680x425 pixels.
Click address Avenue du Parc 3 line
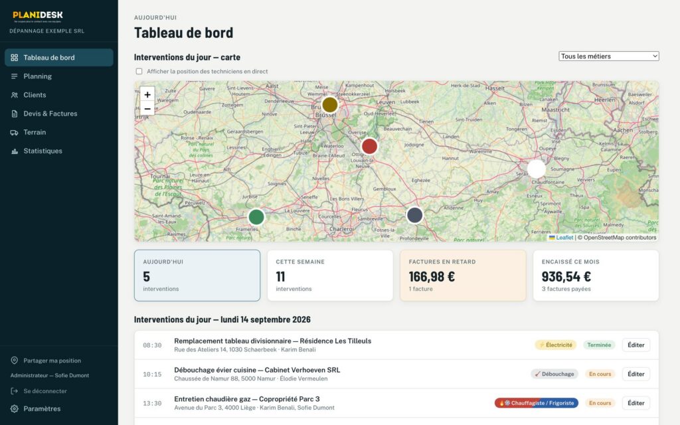(254, 408)
